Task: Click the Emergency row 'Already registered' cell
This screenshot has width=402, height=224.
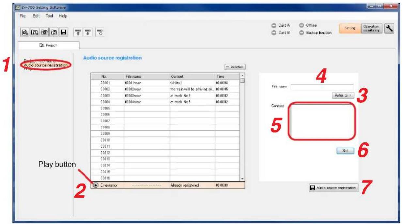Action: click(192, 185)
